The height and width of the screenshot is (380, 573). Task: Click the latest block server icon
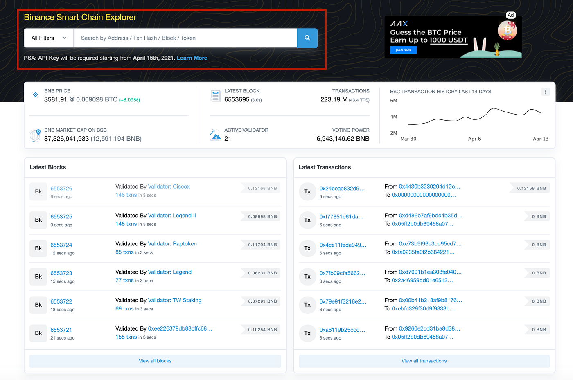(215, 96)
